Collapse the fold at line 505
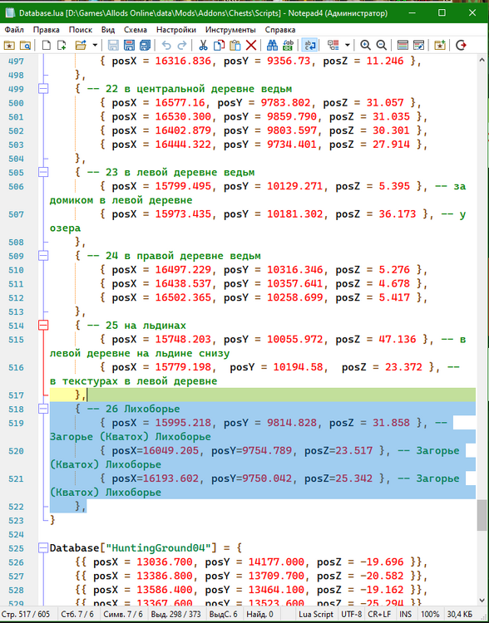489x623 pixels. coord(43,172)
